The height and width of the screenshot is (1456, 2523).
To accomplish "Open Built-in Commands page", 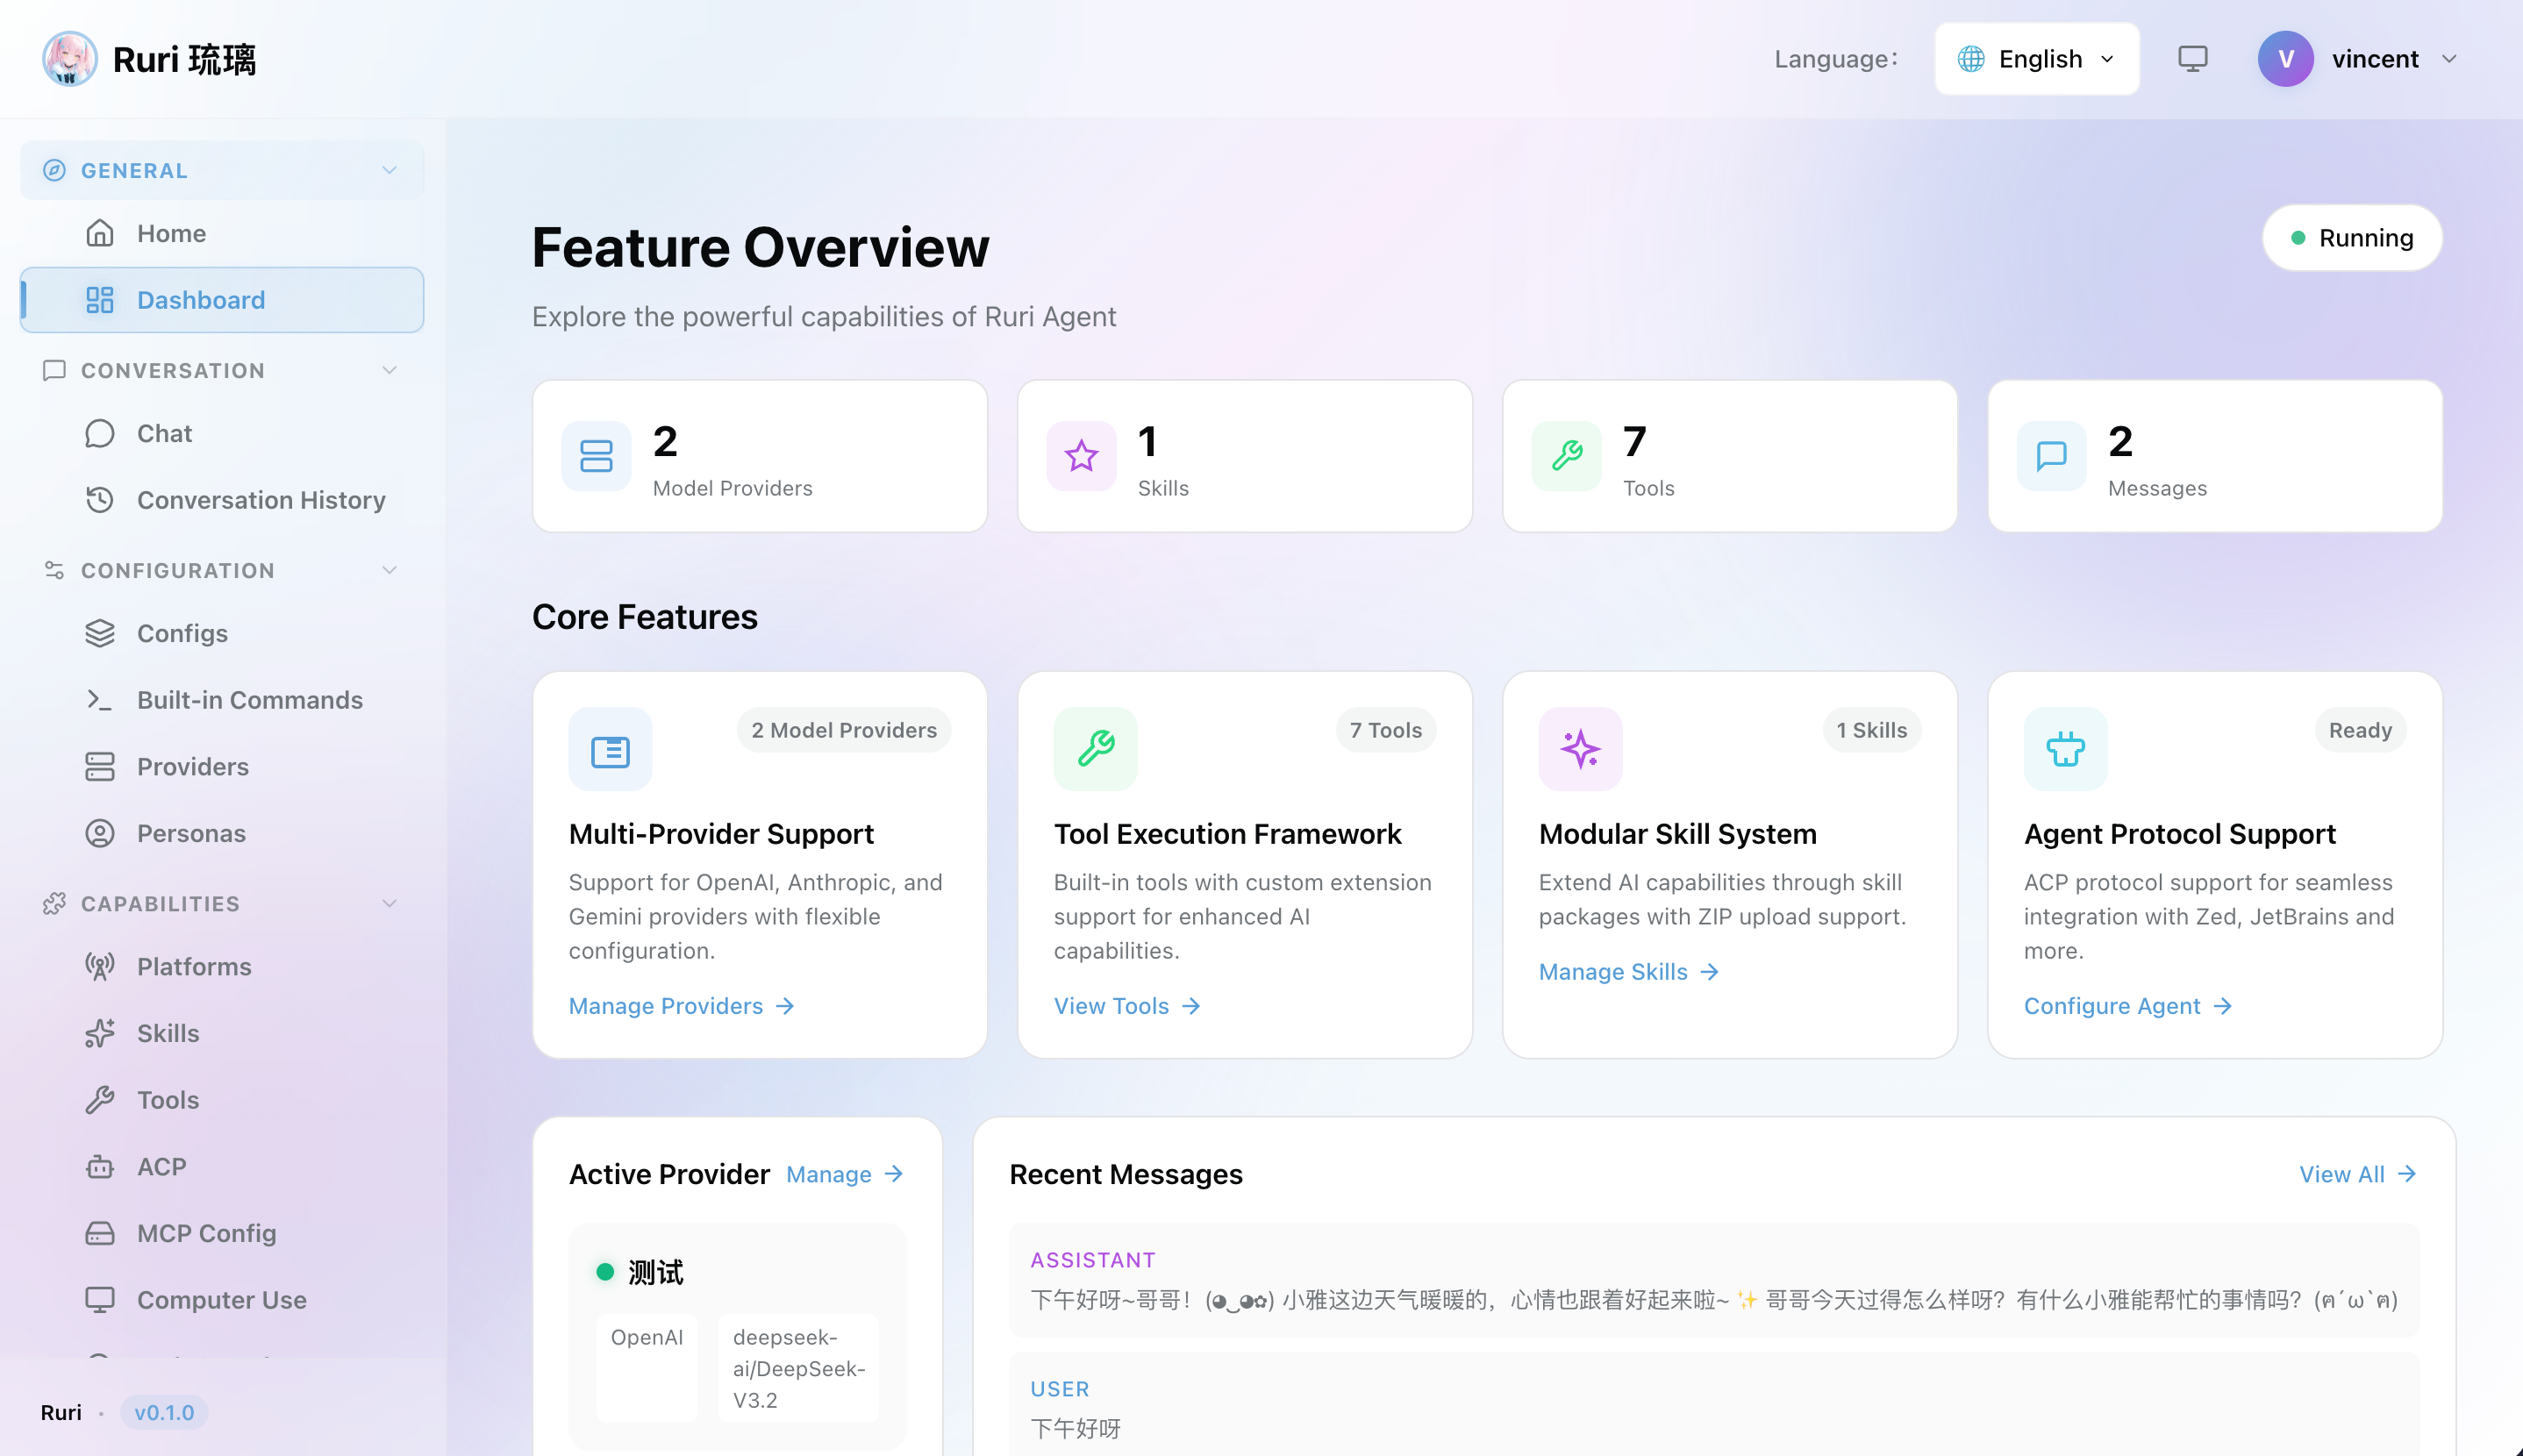I will [222, 700].
